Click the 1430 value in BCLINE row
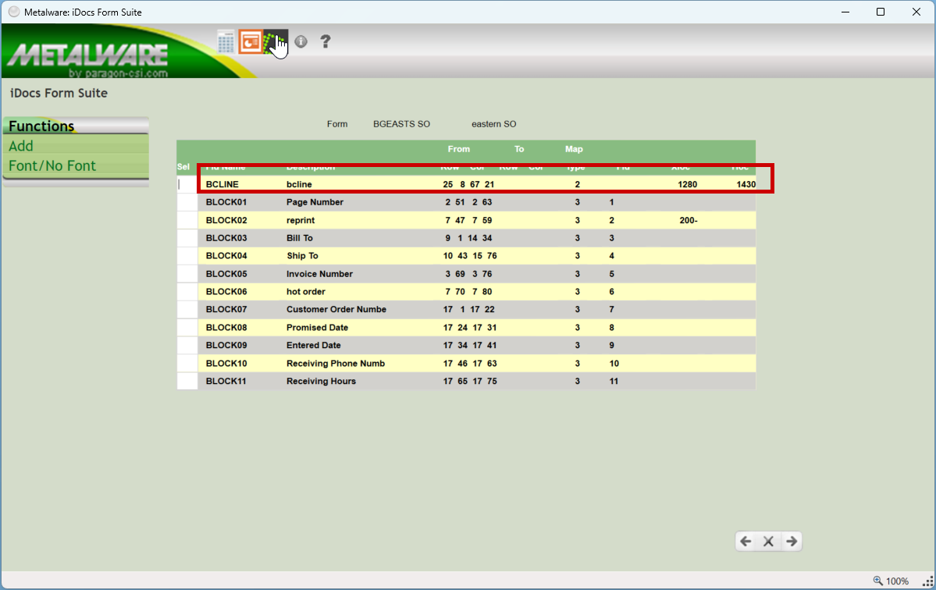 pyautogui.click(x=746, y=184)
